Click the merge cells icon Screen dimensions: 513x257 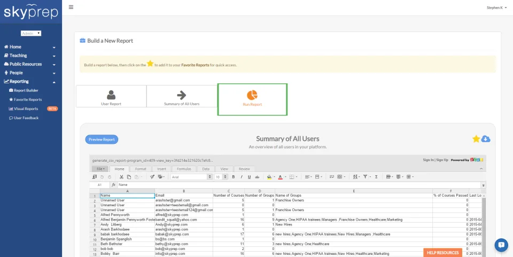pos(340,177)
